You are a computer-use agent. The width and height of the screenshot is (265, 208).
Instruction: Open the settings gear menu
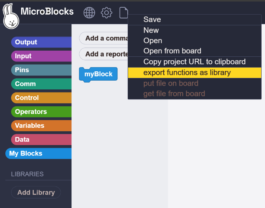click(x=107, y=13)
